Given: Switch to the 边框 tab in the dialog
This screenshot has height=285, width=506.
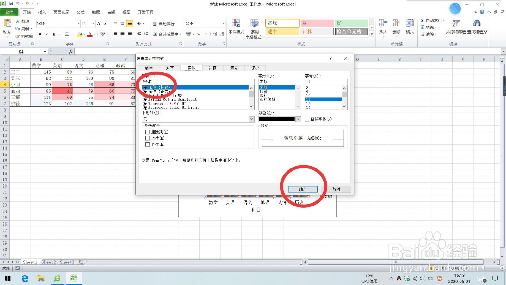Looking at the screenshot, I should click(x=213, y=68).
